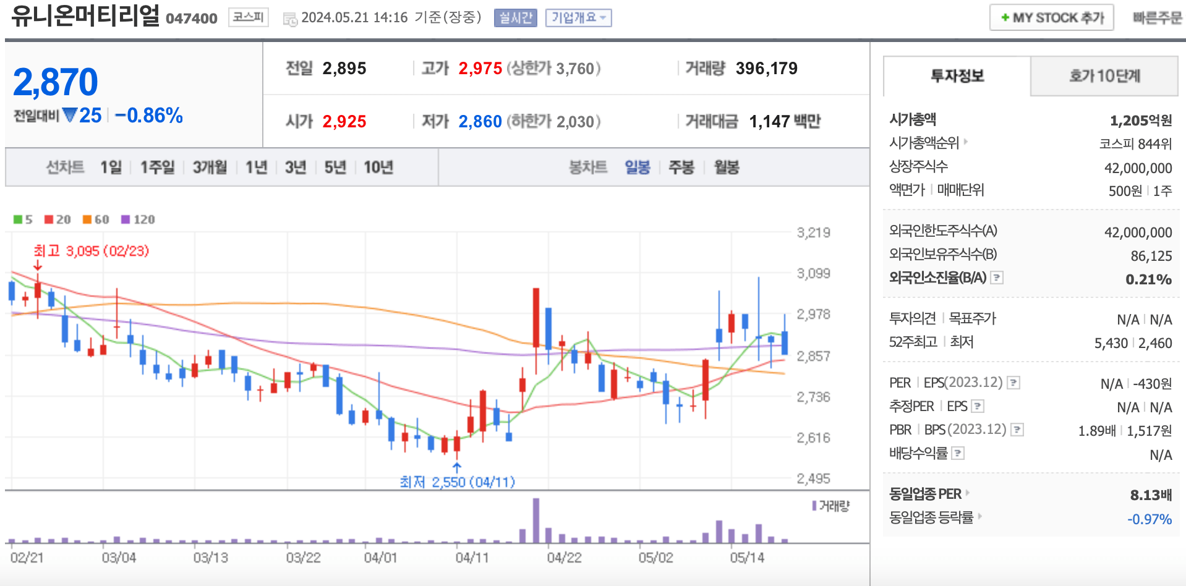This screenshot has width=1186, height=586.
Task: Click the stock name 유니온머티리얼
Action: [85, 16]
